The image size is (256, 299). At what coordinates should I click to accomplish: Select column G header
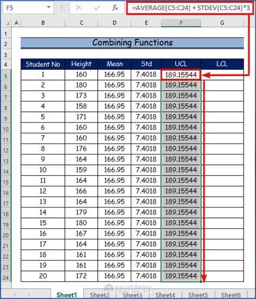coord(222,23)
